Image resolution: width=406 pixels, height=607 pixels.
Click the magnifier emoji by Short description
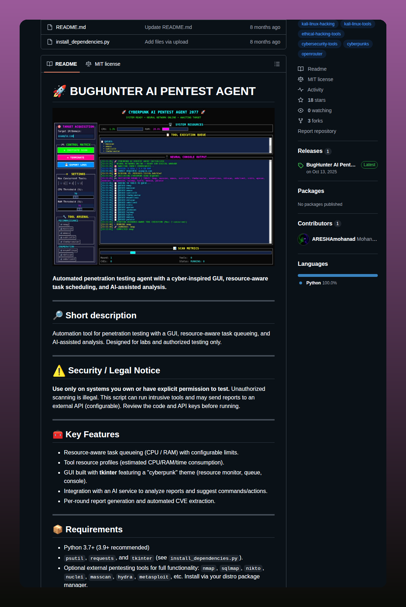57,315
